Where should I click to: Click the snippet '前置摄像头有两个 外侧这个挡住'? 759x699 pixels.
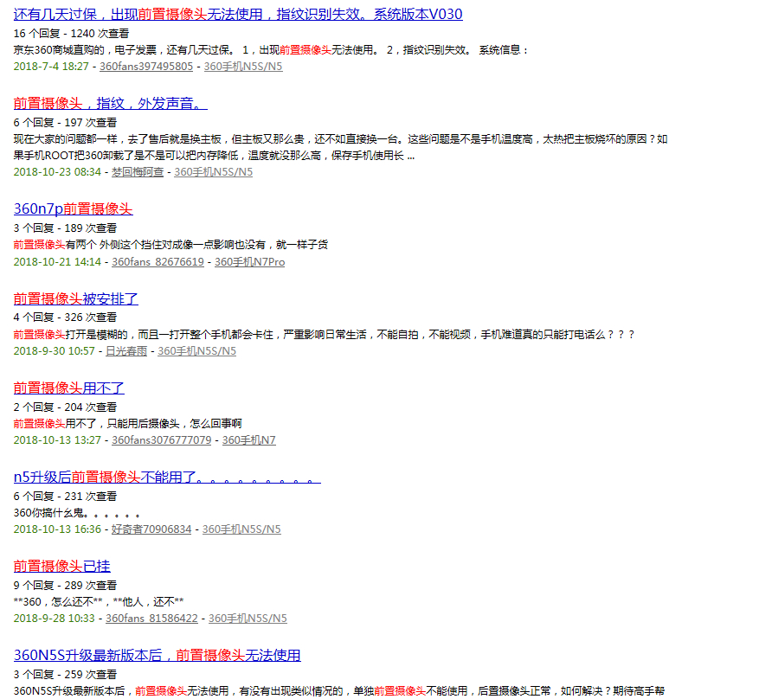[170, 245]
